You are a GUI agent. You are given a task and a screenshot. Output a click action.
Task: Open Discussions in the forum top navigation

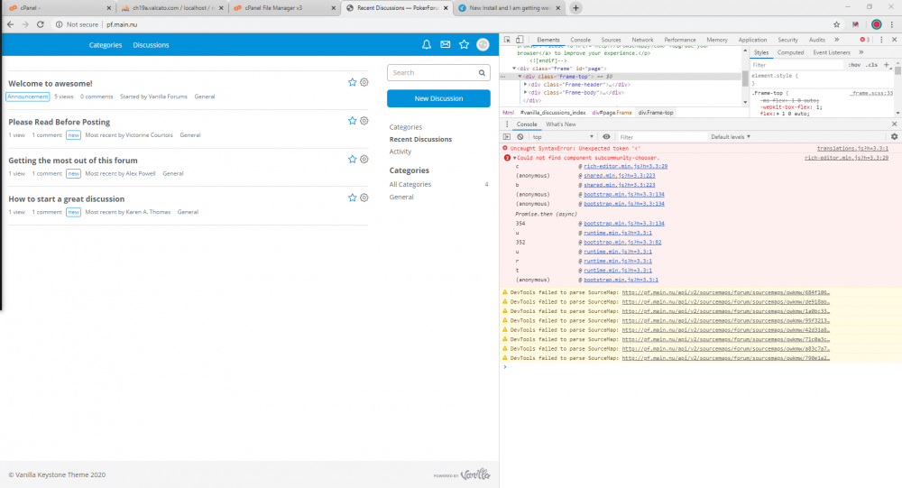151,45
